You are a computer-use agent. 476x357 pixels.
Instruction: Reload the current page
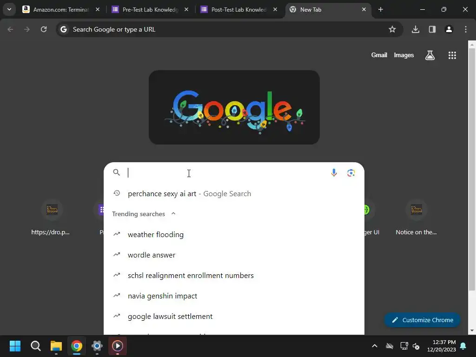44,29
